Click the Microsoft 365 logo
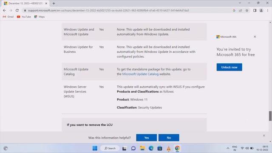Viewport: 272px width, 153px height. pyautogui.click(x=227, y=37)
